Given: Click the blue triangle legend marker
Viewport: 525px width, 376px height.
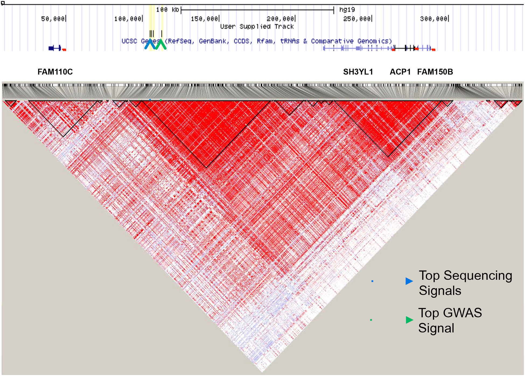Looking at the screenshot, I should point(409,281).
